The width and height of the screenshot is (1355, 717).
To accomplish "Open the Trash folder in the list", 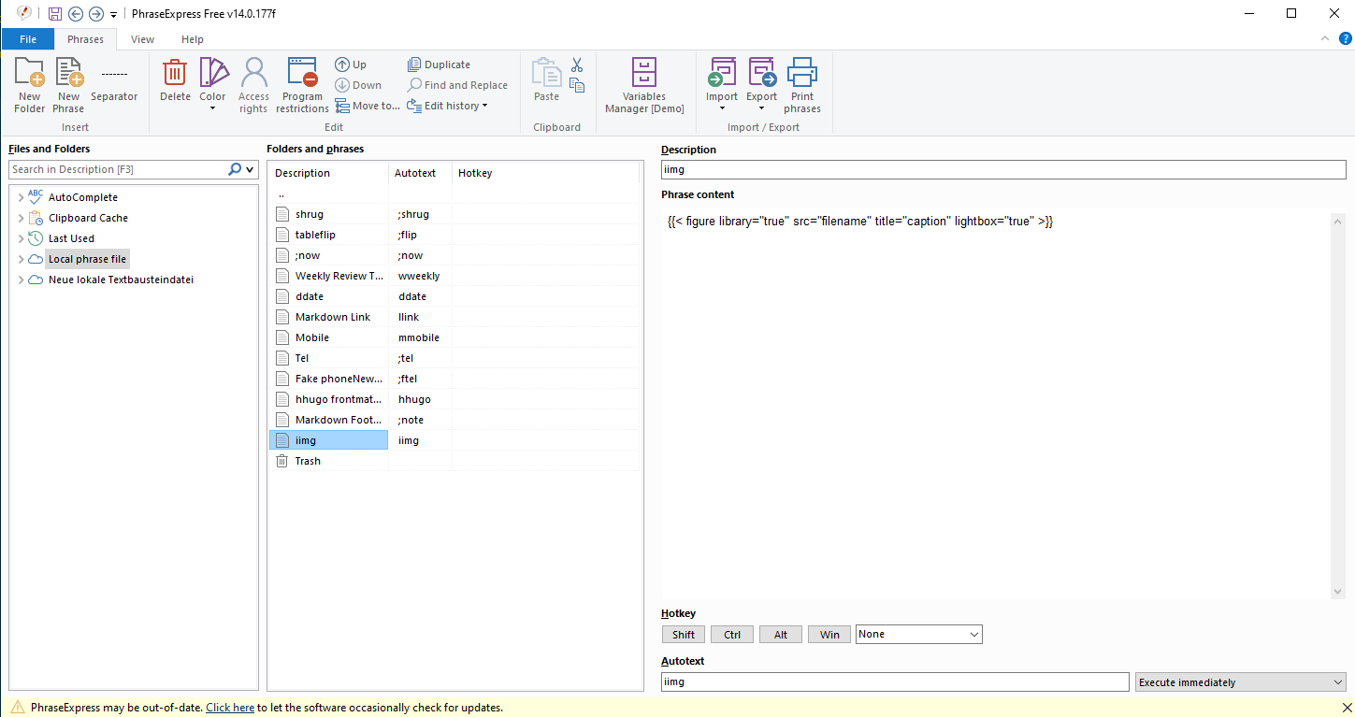I will click(308, 461).
